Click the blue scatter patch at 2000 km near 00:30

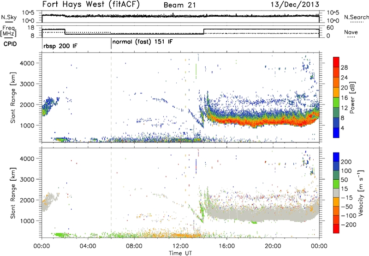[x=48, y=106]
